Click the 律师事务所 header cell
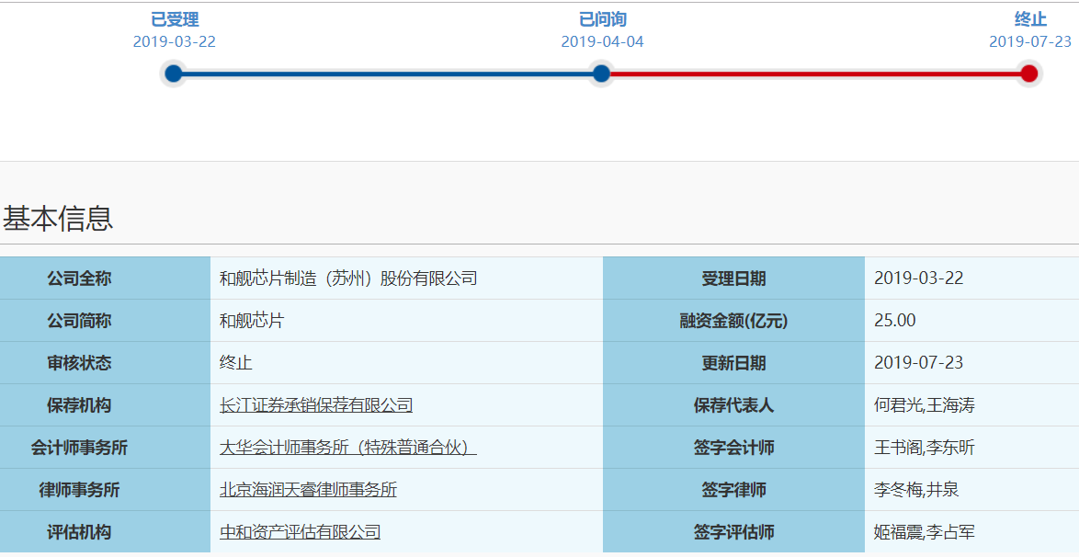 pyautogui.click(x=106, y=490)
